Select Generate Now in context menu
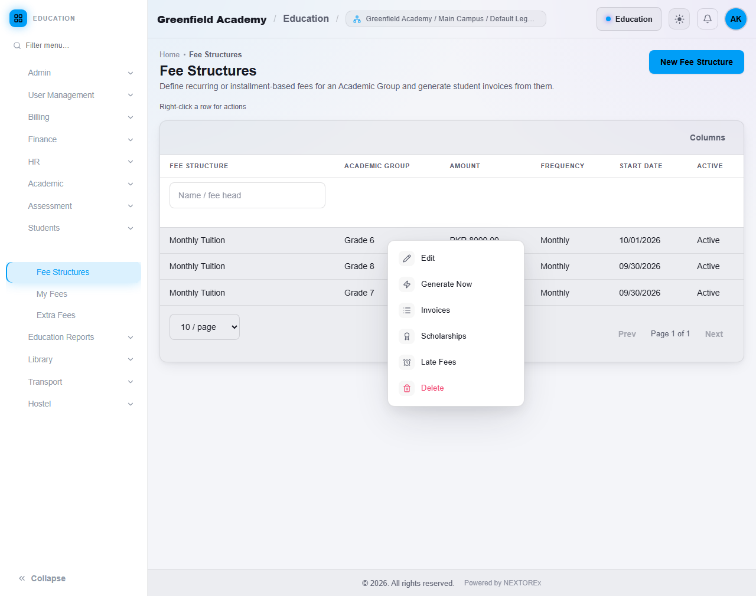 click(456, 284)
